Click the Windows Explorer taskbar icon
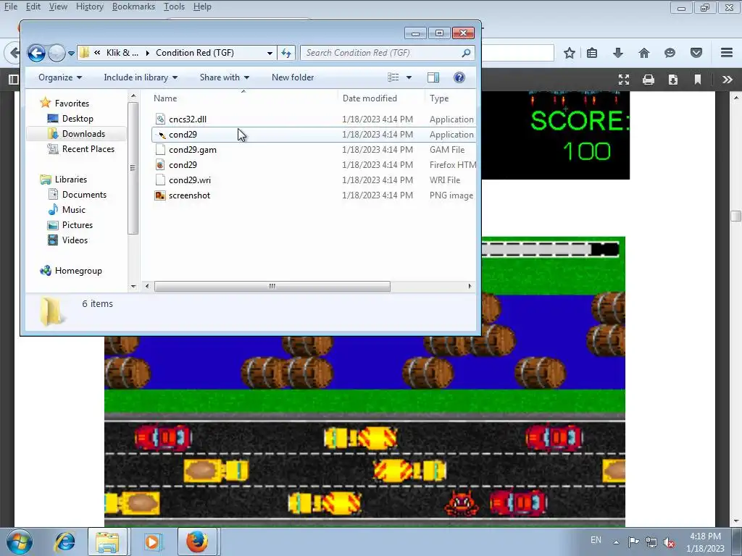 (x=107, y=542)
